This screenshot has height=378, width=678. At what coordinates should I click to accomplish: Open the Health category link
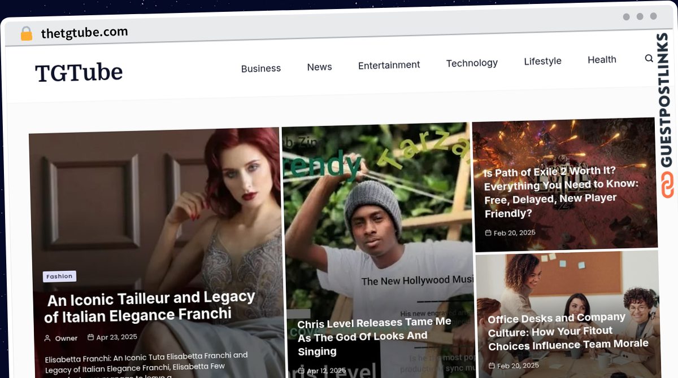tap(602, 59)
